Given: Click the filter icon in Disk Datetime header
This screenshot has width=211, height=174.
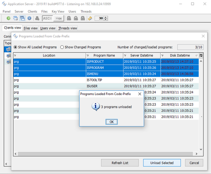Looking at the screenshot, I should point(163,56).
